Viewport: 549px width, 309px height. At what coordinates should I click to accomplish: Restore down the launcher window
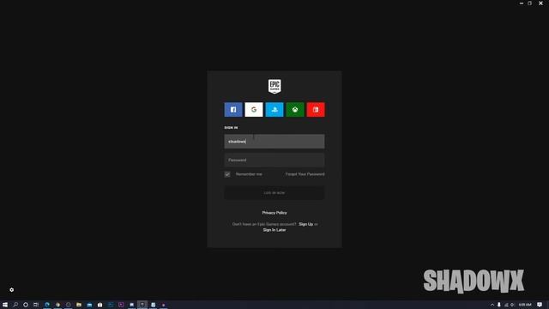(530, 3)
